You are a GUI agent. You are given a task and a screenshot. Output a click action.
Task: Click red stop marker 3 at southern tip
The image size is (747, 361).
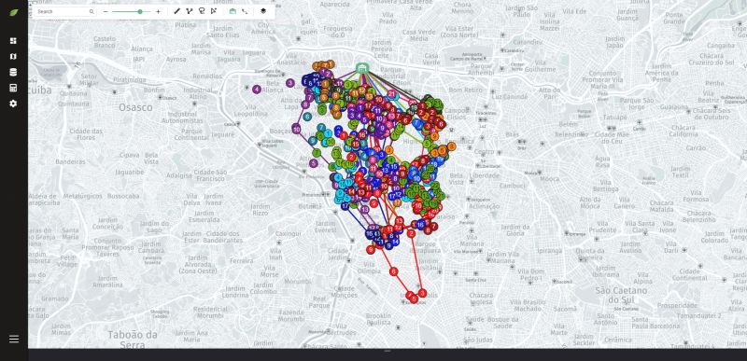[422, 293]
